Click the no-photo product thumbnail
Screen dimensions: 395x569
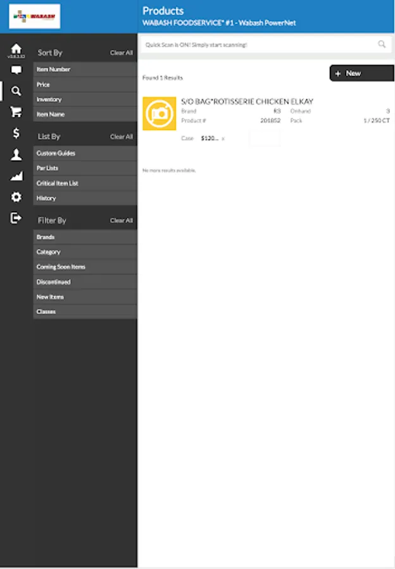coord(159,114)
